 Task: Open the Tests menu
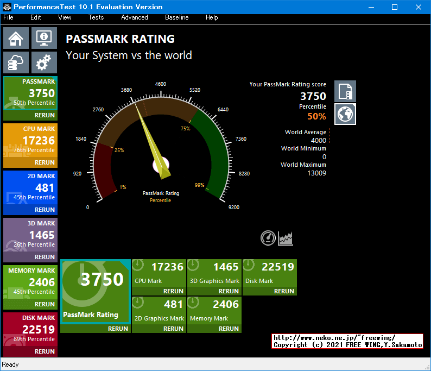pyautogui.click(x=96, y=17)
